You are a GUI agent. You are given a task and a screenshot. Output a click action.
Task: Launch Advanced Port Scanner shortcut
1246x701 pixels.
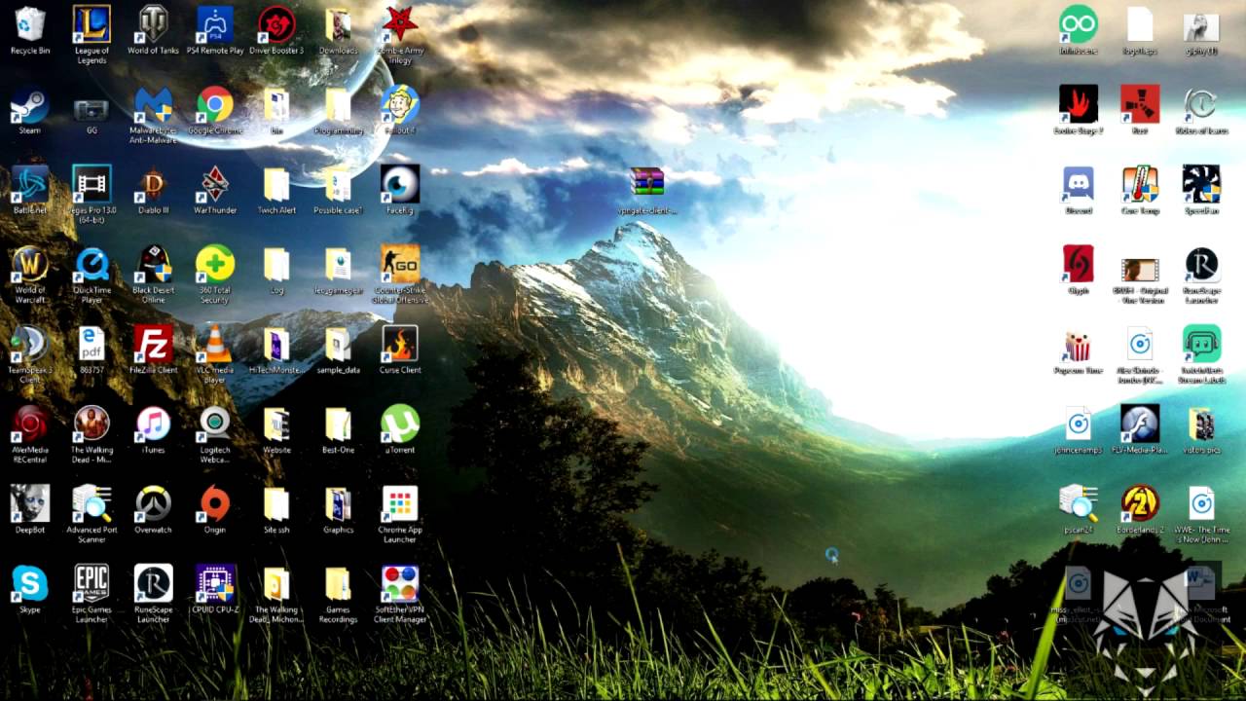click(92, 503)
